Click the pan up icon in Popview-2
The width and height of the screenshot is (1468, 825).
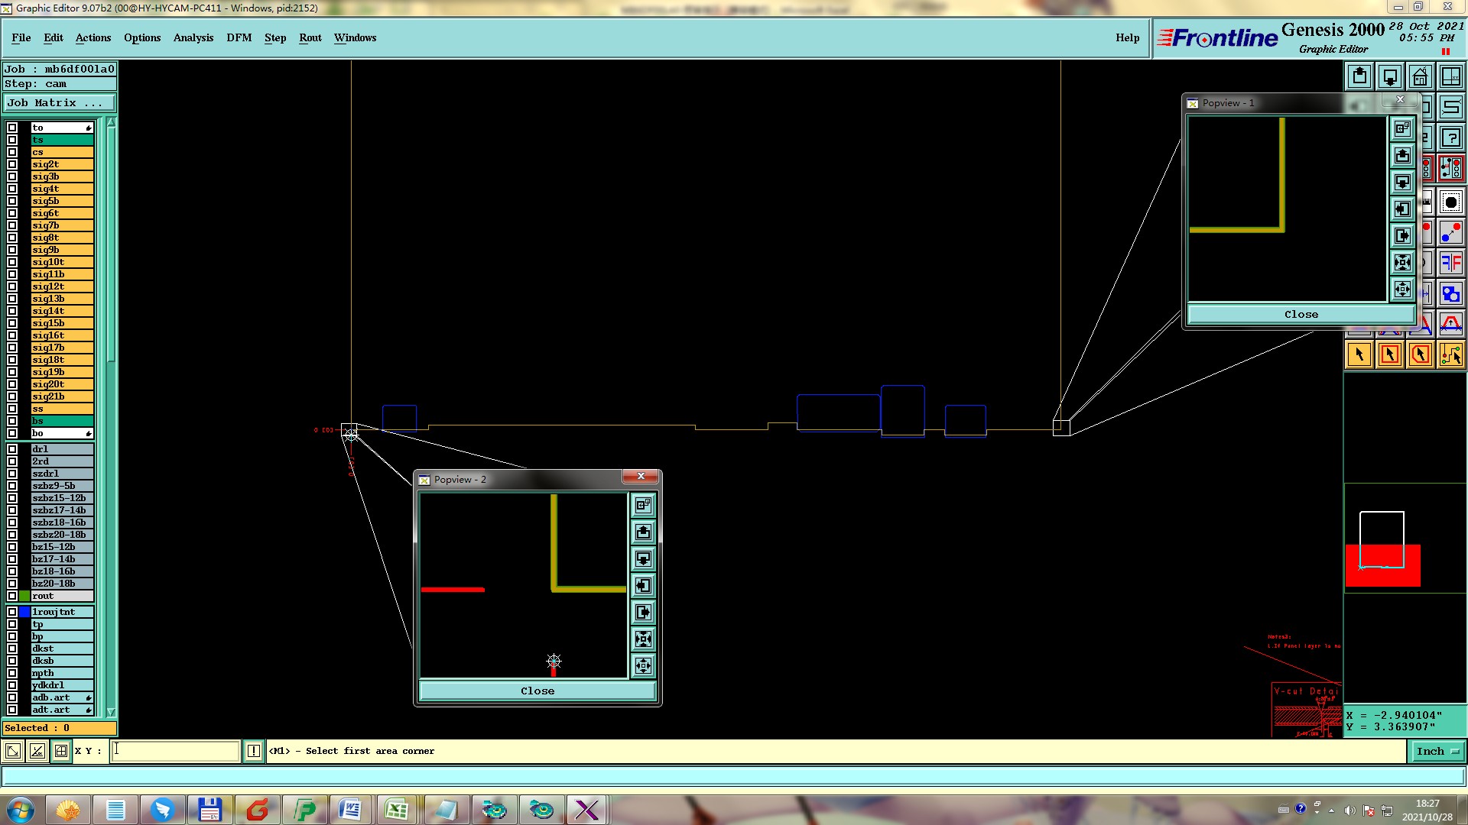click(x=643, y=532)
